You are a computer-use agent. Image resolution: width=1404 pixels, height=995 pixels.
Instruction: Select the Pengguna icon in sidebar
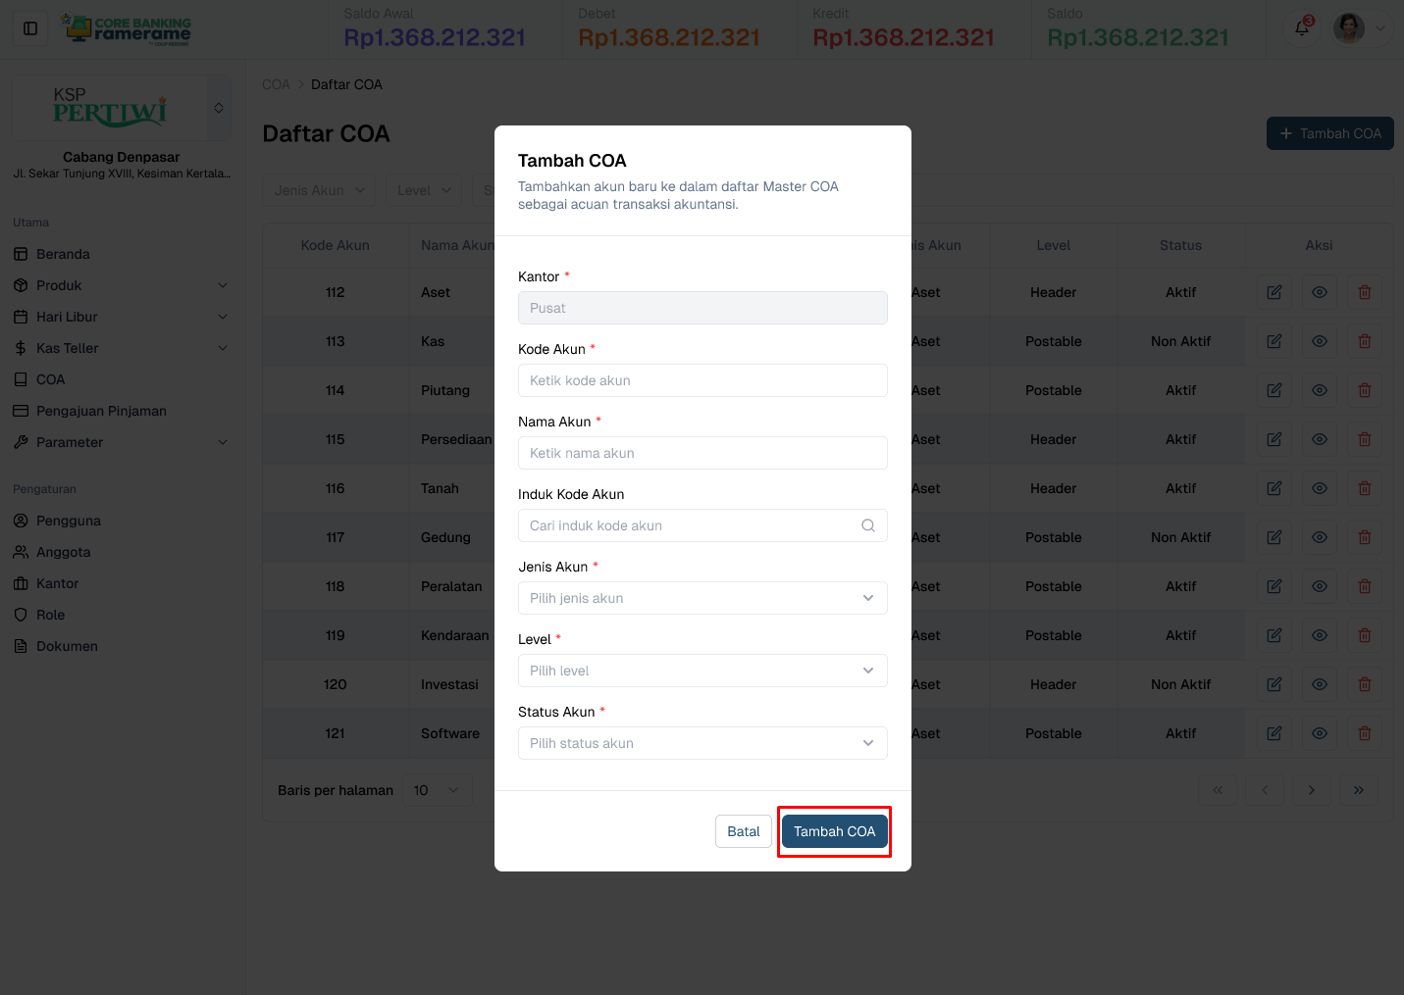click(x=22, y=521)
